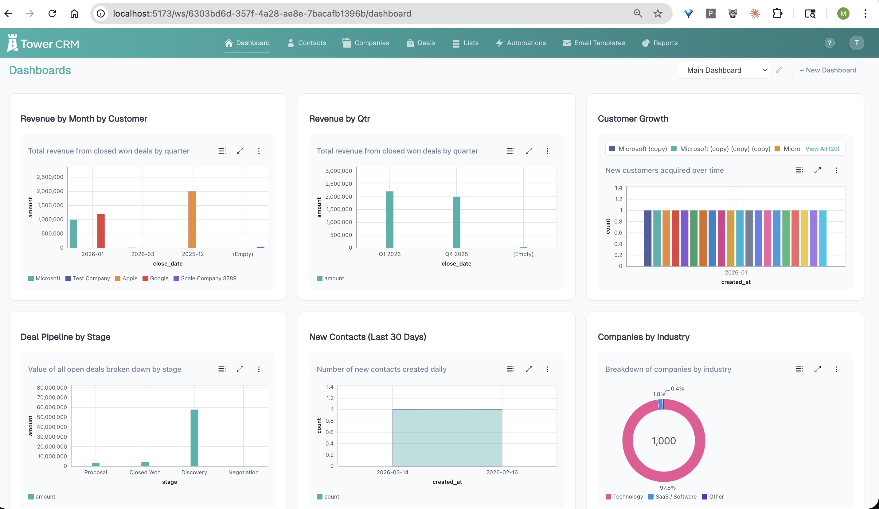This screenshot has height=509, width=879.
Task: Open the Customer Growth chart kebab menu
Action: (x=836, y=170)
